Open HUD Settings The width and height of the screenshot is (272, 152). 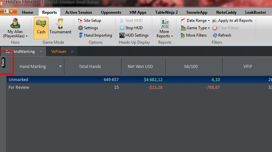pos(134,35)
